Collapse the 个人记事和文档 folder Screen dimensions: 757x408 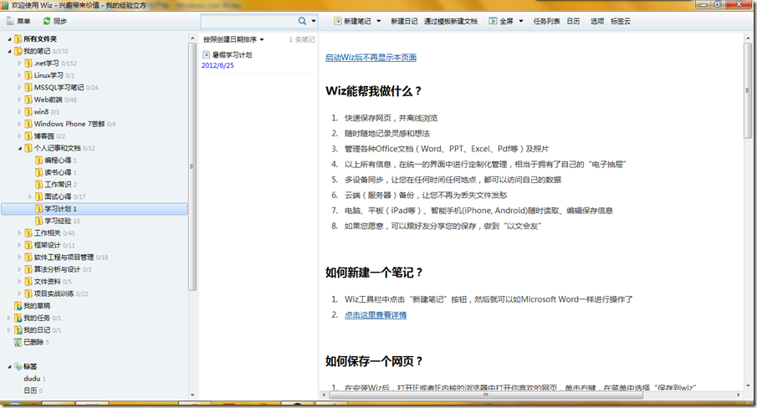tap(19, 148)
